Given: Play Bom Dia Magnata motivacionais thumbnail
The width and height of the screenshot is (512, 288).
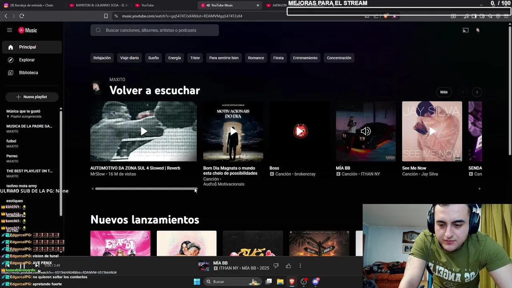Looking at the screenshot, I should coord(233,131).
